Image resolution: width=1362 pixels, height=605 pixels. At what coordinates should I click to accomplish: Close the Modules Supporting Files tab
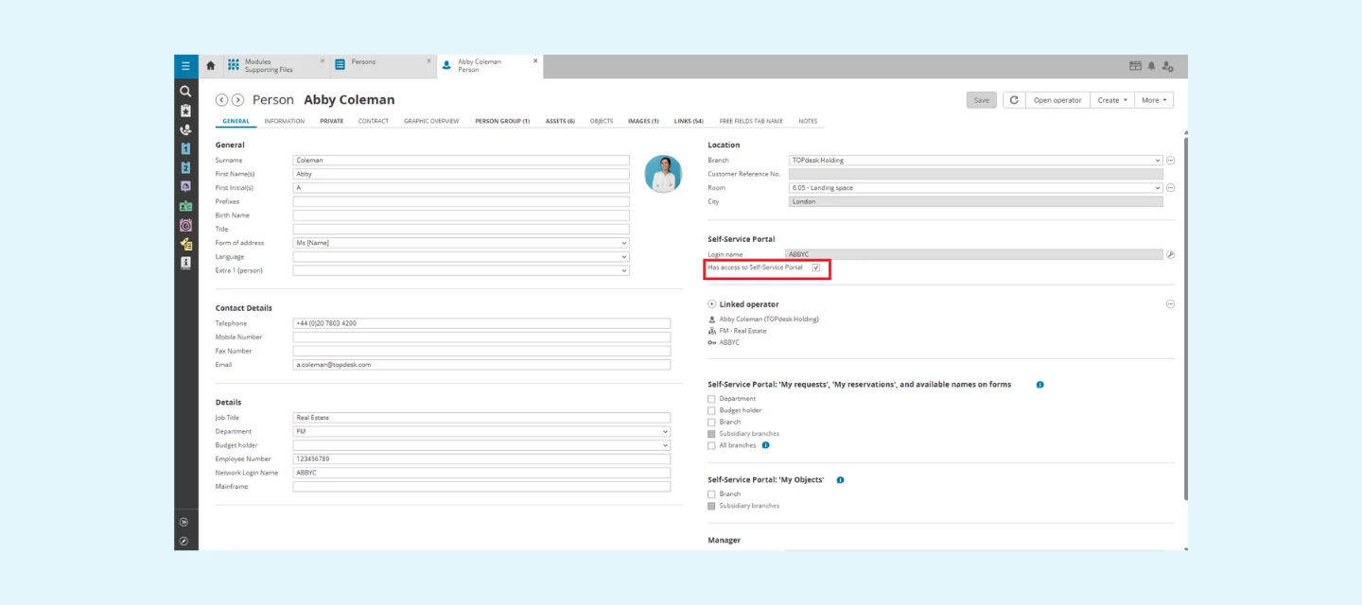click(x=322, y=61)
